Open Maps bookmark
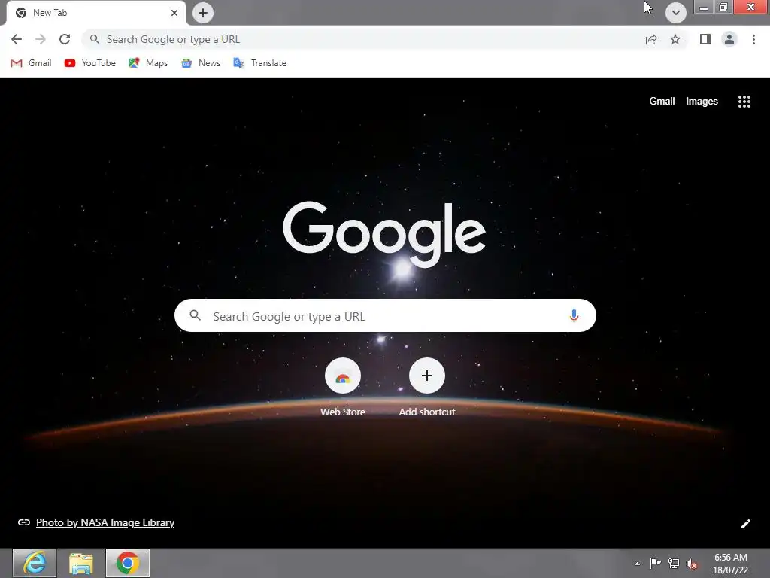Image resolution: width=770 pixels, height=578 pixels. (148, 63)
